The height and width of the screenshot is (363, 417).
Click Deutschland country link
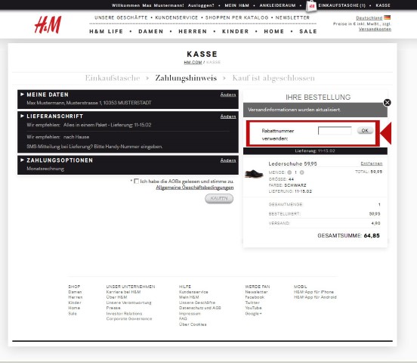(369, 18)
